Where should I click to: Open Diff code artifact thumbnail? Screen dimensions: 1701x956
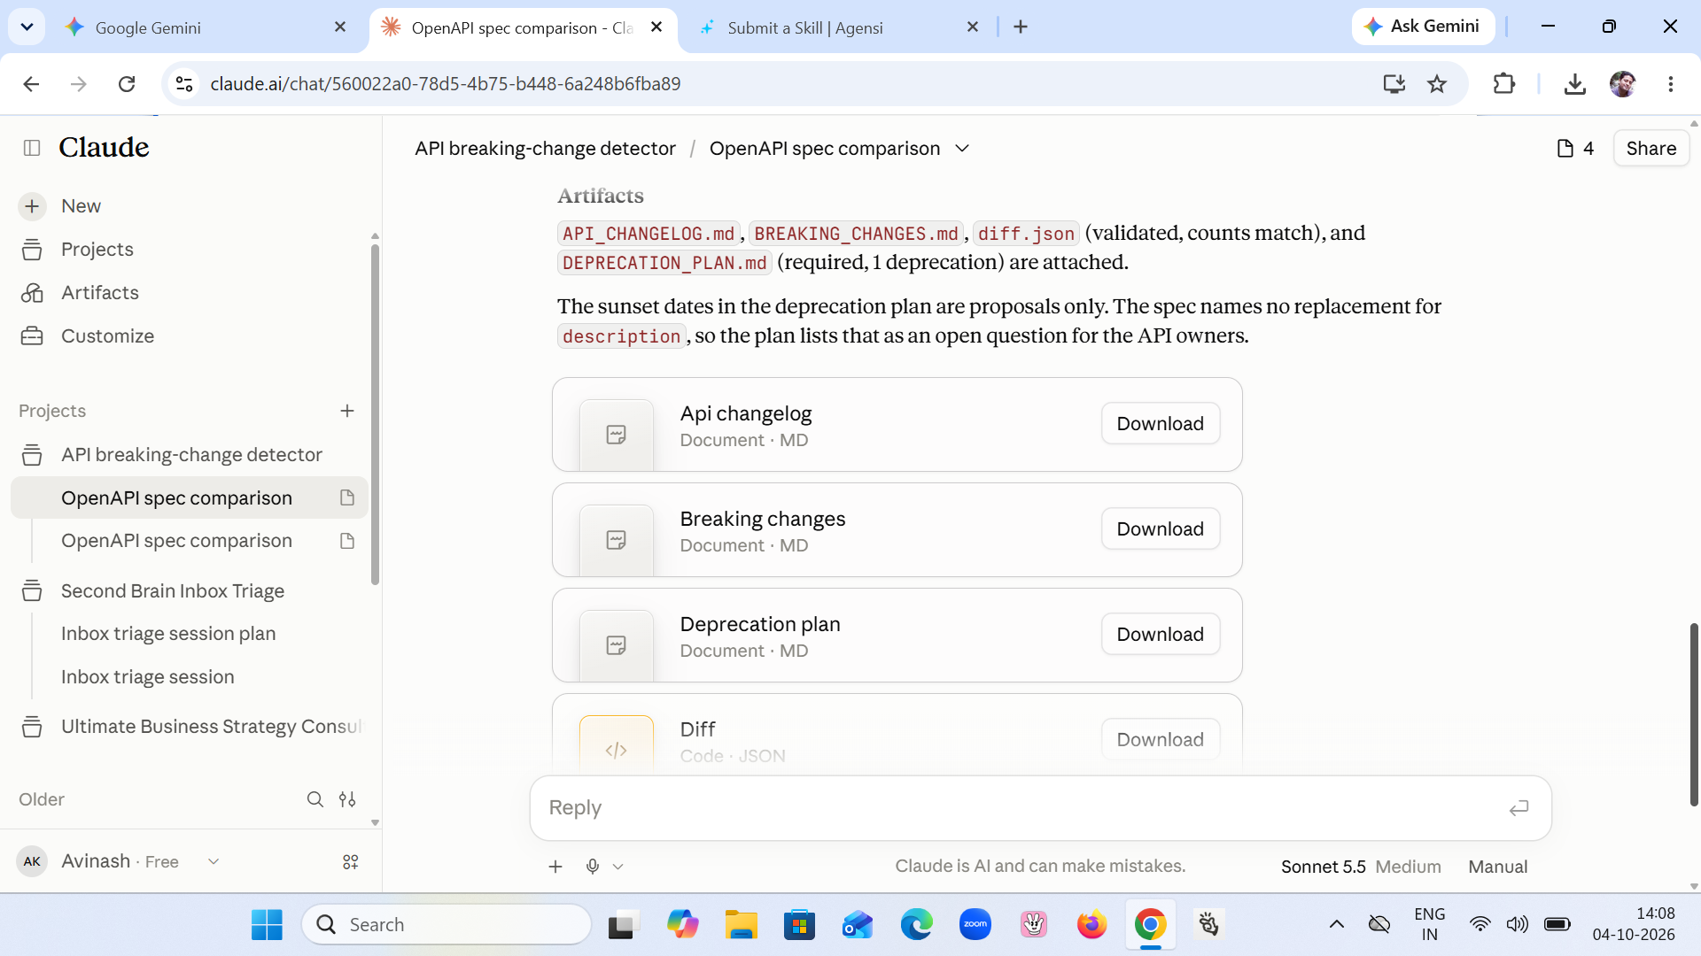point(617,744)
